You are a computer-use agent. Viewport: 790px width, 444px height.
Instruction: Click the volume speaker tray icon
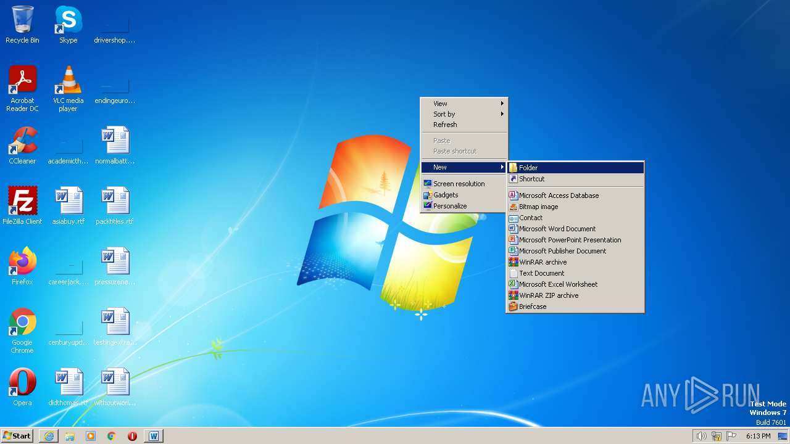coord(701,436)
